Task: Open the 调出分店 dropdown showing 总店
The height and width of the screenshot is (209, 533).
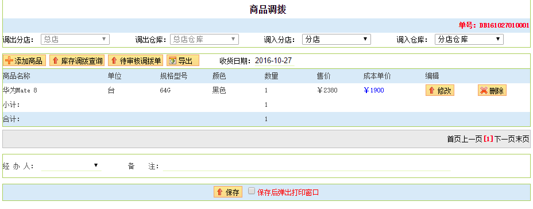Action: [75, 40]
